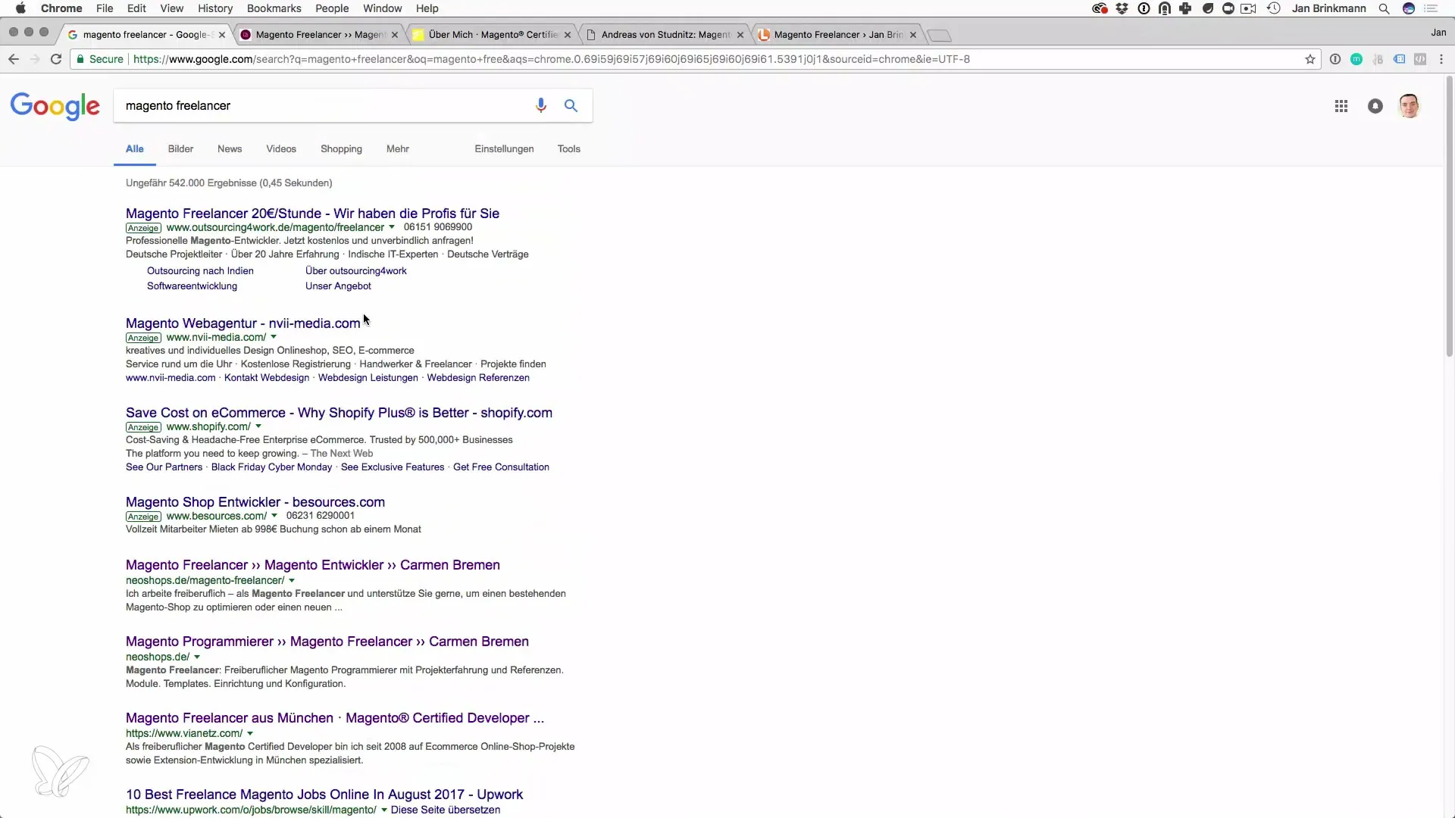Expand upwork.com result dropdown
The image size is (1455, 818).
point(384,810)
